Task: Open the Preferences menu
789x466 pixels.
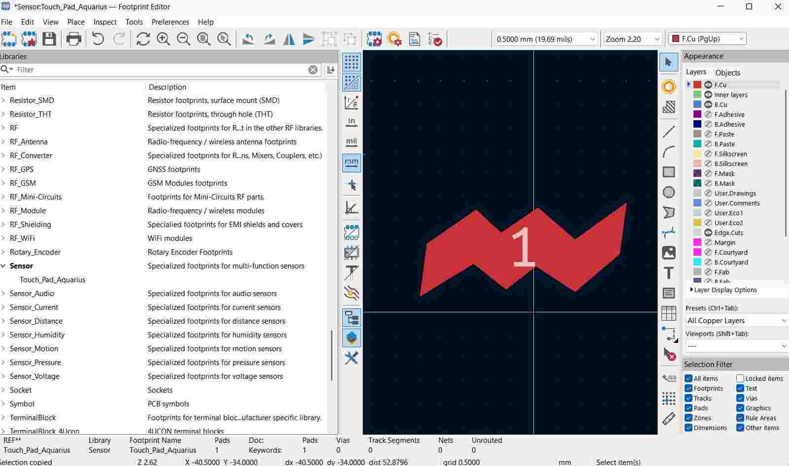Action: (170, 22)
